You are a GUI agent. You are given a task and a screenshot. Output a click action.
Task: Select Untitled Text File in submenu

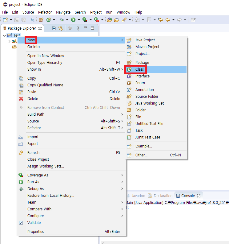(x=156, y=124)
